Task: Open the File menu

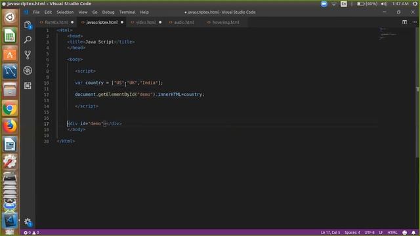Action: coord(36,12)
